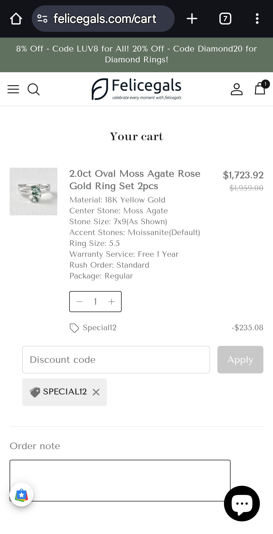
Task: Open the account profile icon
Action: tap(236, 89)
